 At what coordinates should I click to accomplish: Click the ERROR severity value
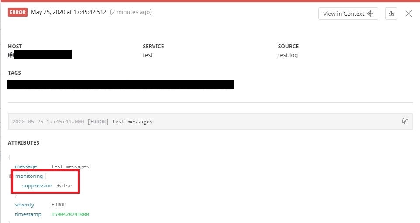coord(59,205)
